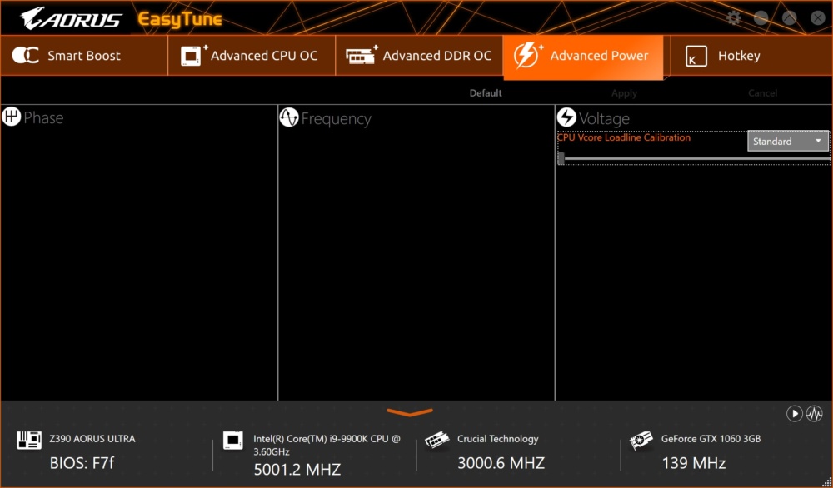833x488 pixels.
Task: Switch to Advanced CPU OC tab
Action: (x=252, y=56)
